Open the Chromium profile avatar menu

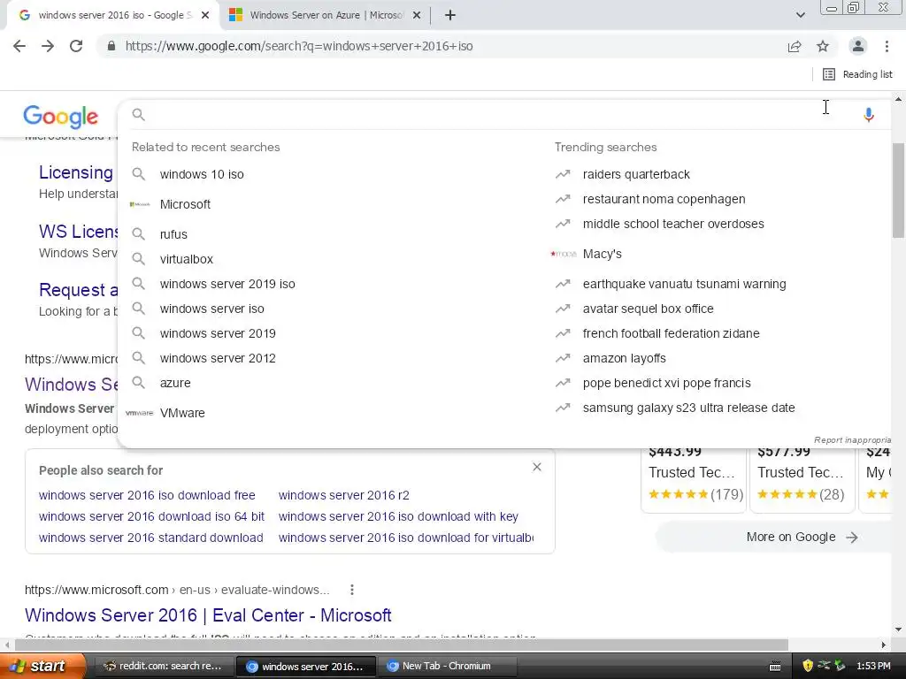(858, 46)
